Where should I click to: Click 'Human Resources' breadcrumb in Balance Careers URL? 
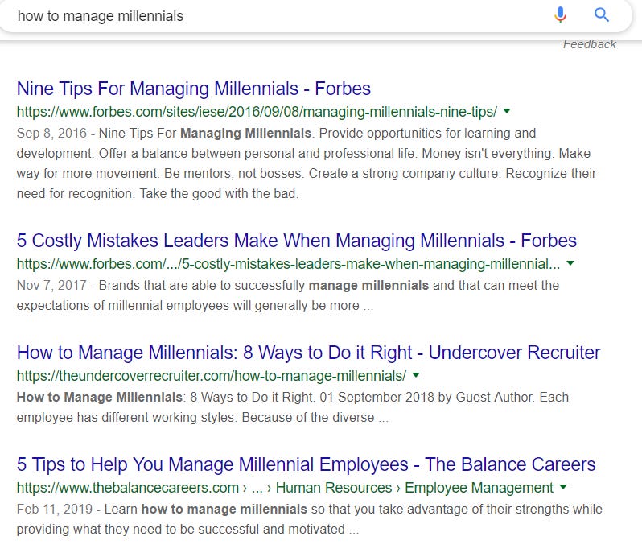pyautogui.click(x=334, y=488)
